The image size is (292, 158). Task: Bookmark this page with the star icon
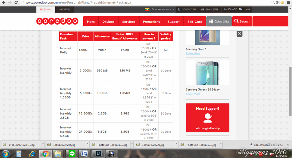282,2
